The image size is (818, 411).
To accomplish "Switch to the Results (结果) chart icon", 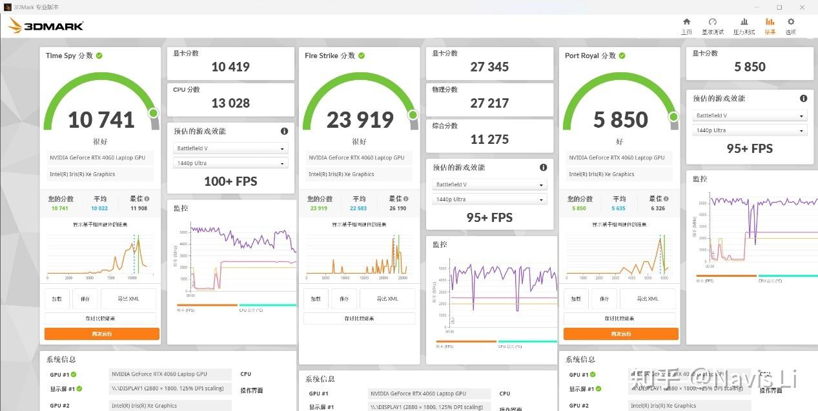I will click(770, 22).
